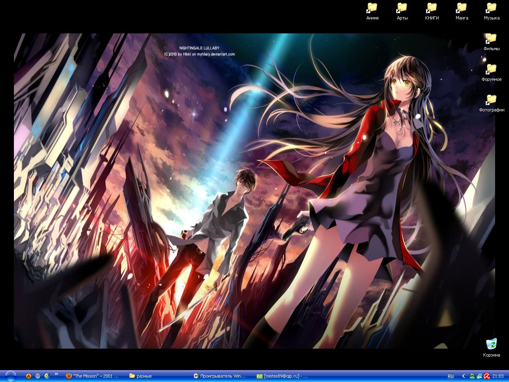The image size is (509, 382).
Task: Select the Фотографии folder shortcut
Action: [x=492, y=103]
